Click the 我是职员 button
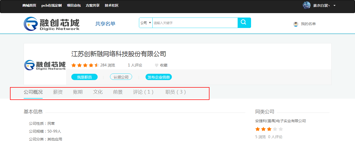 coord(84,77)
